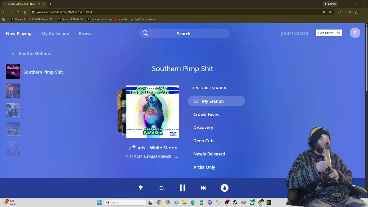Select Newly Released tuning mode

click(209, 154)
